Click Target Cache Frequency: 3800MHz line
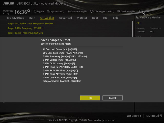 click(26, 33)
